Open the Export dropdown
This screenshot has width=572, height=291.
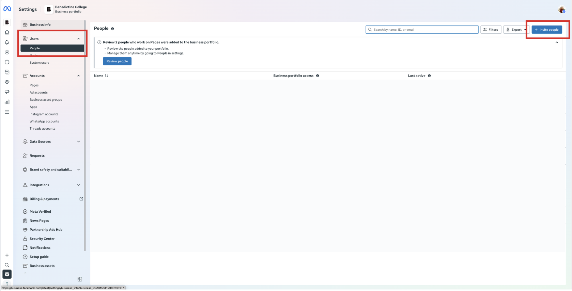coord(516,30)
